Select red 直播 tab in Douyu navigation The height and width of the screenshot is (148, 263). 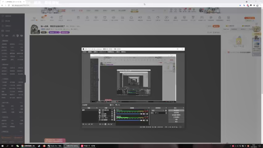(81, 11)
